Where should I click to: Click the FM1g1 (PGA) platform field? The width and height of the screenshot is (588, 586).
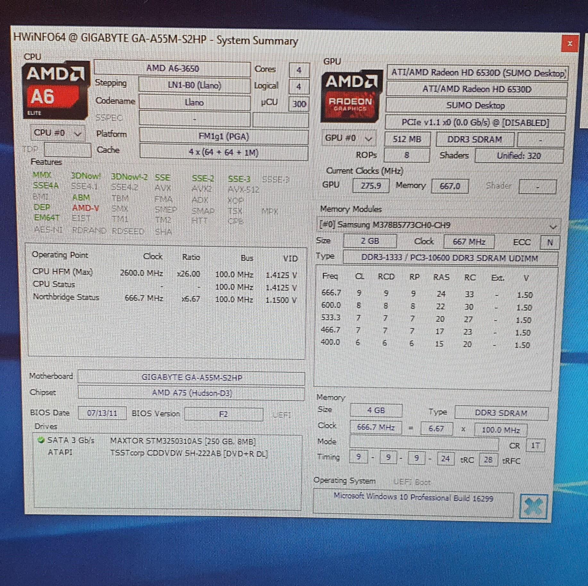click(x=224, y=137)
